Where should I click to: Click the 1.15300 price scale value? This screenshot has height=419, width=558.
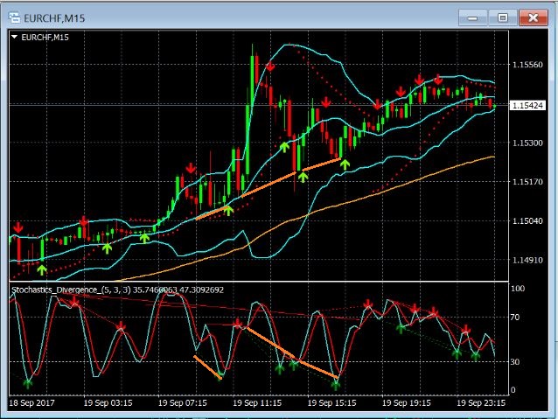(527, 143)
